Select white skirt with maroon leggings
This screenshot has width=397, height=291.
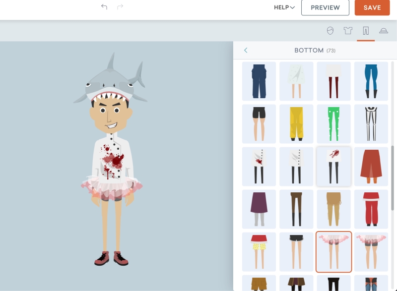[333, 81]
